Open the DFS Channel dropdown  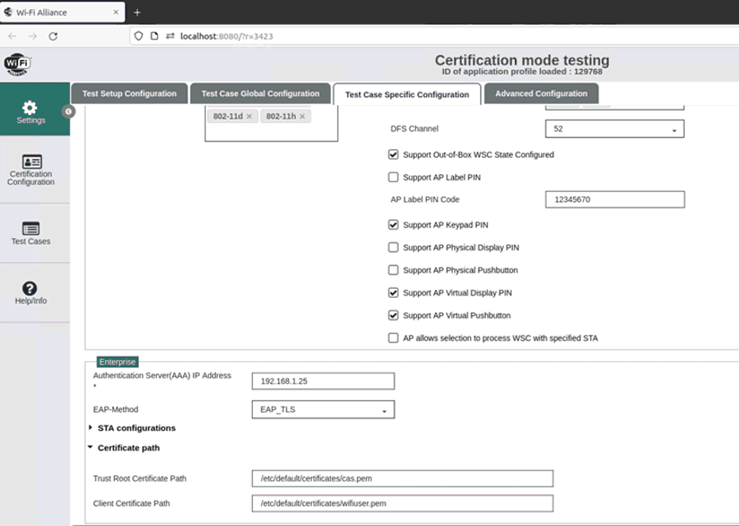pos(614,130)
